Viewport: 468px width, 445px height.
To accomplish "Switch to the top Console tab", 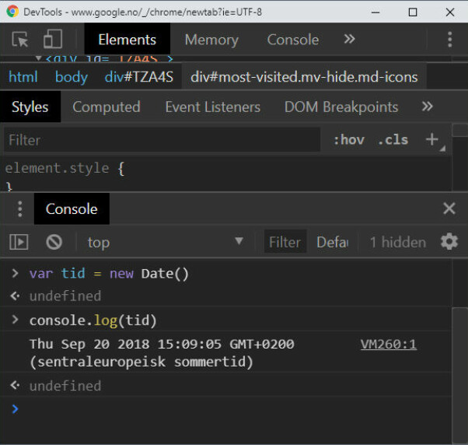I will (293, 40).
